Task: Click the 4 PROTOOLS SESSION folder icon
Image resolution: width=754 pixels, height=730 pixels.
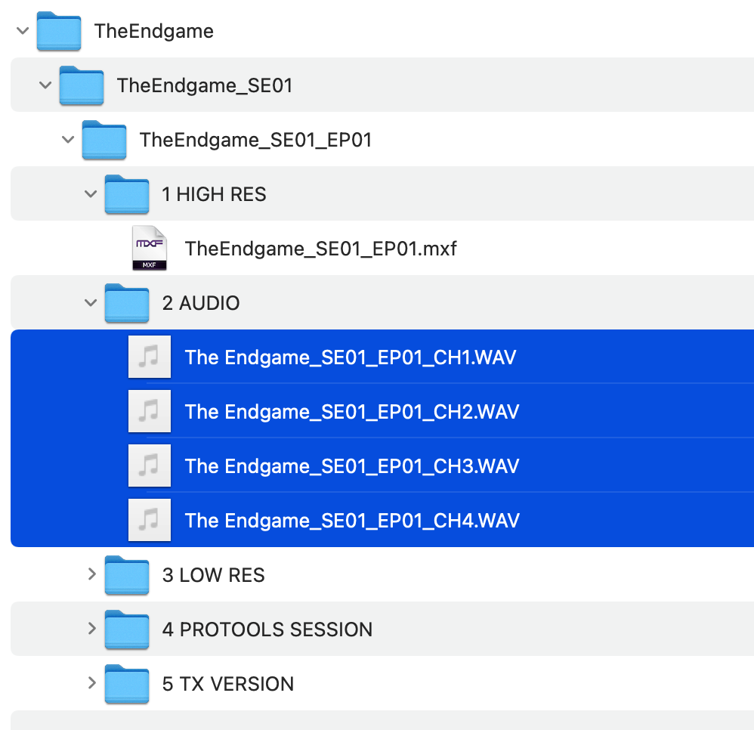Action: tap(126, 629)
